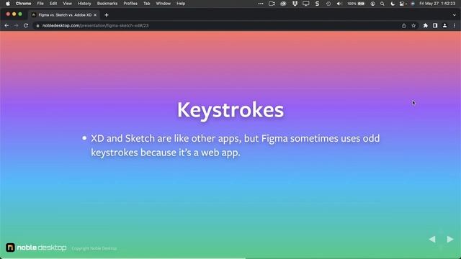Toggle Do Not Disturb moon icon

(x=392, y=4)
